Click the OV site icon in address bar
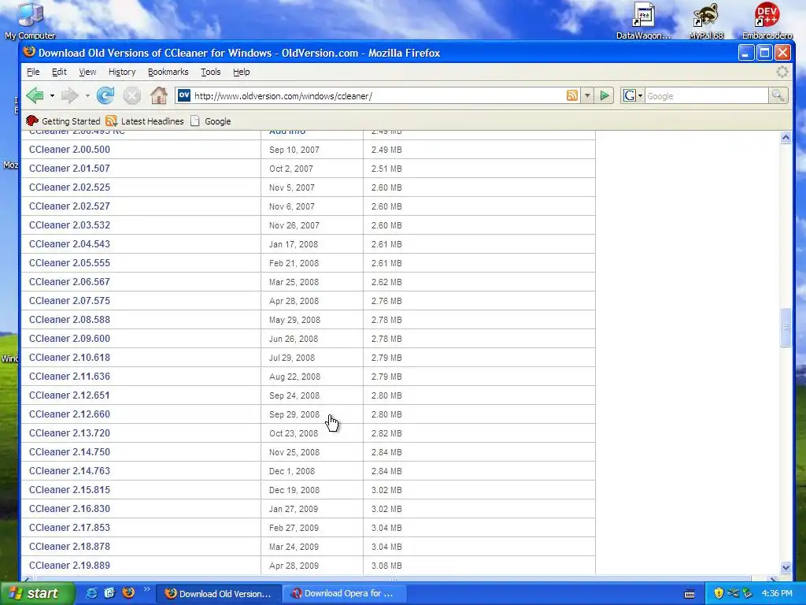The height and width of the screenshot is (605, 806). coord(184,95)
